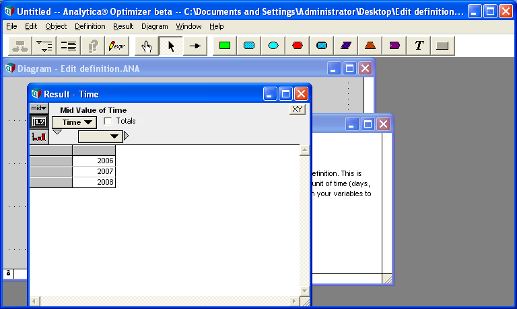
Task: Open the edit definition expr pencil icon
Action: [x=117, y=46]
